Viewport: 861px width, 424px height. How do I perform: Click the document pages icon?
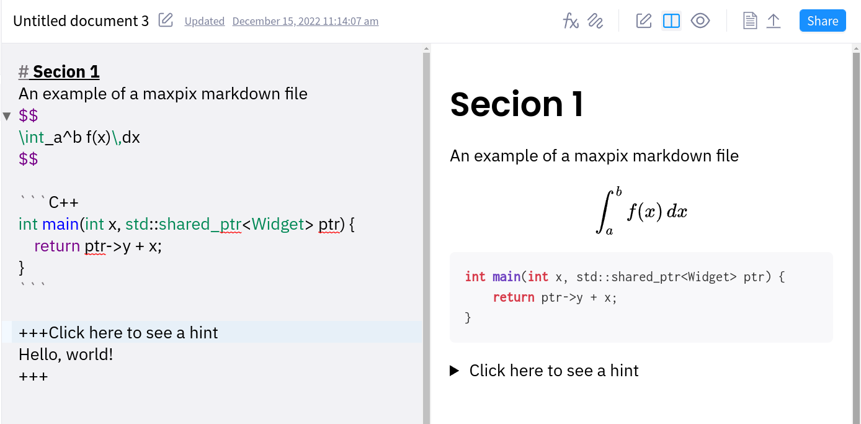pyautogui.click(x=749, y=20)
